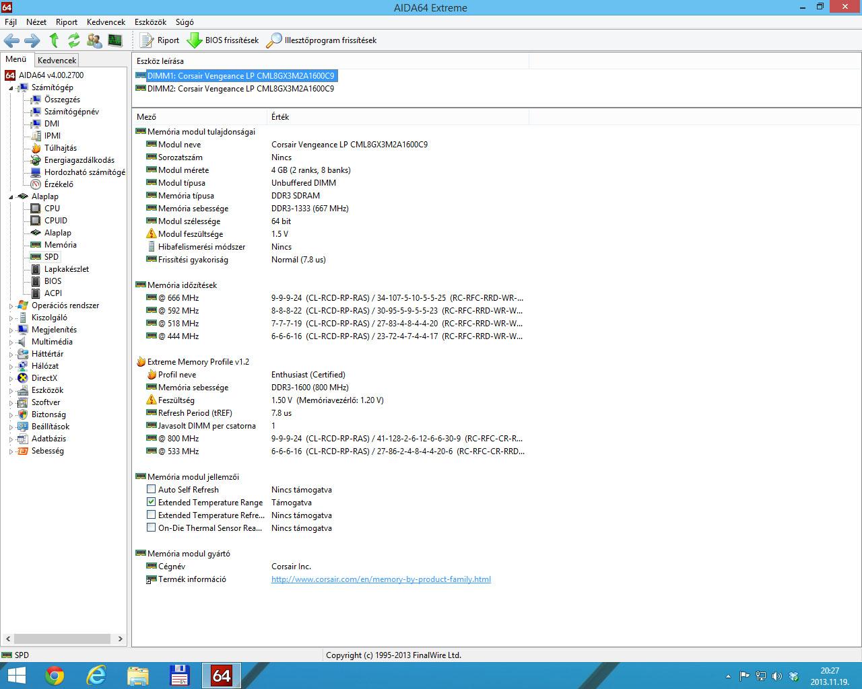Select Energiagazdálkodás tree item
The width and height of the screenshot is (862, 689).
coord(79,160)
